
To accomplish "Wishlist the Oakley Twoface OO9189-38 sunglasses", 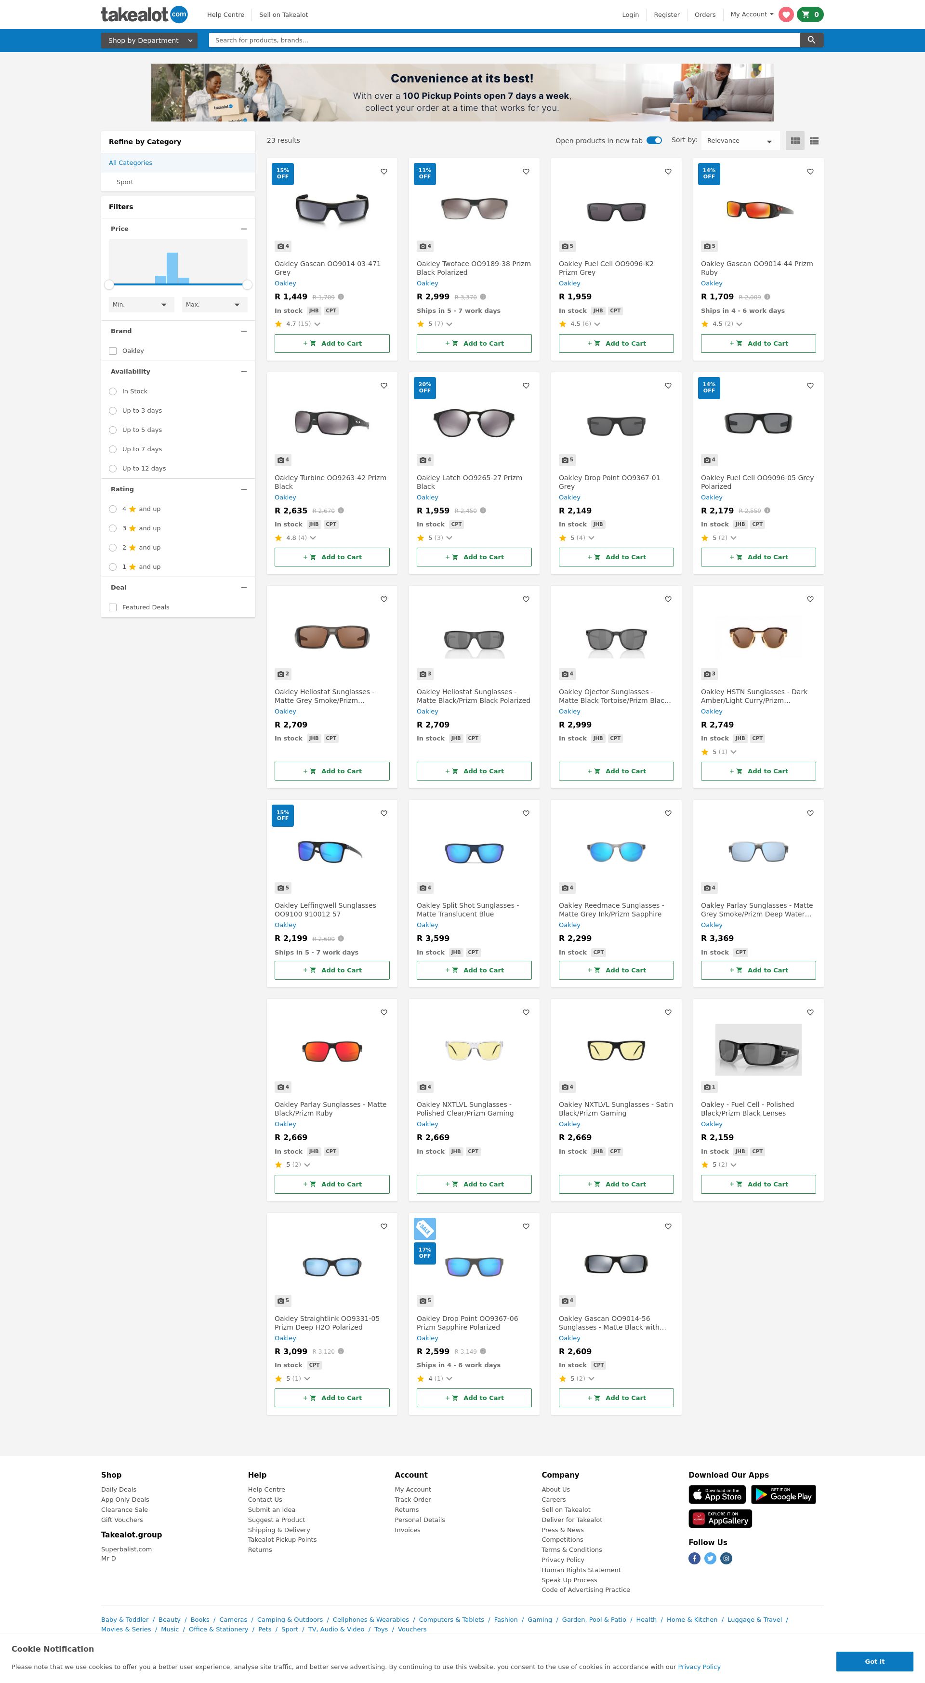I will [526, 172].
